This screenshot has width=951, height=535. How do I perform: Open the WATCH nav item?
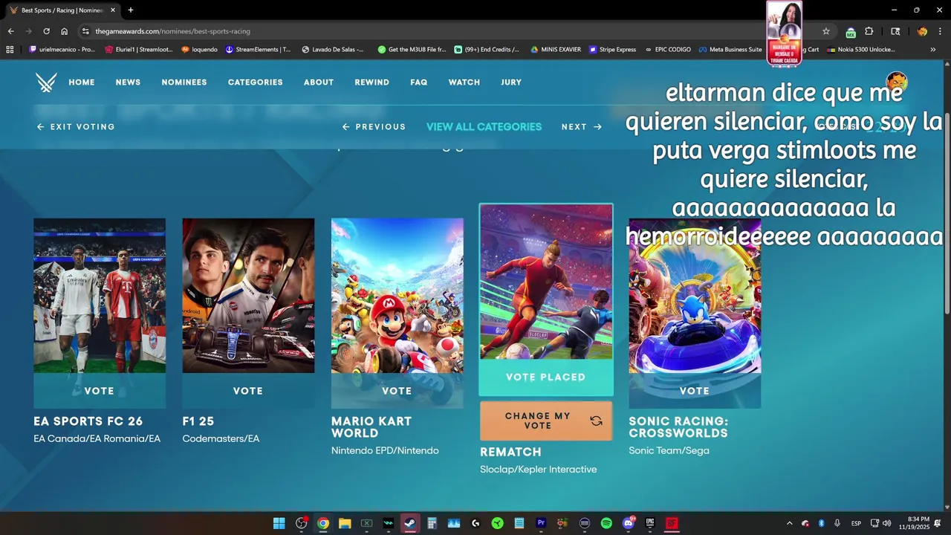point(464,82)
